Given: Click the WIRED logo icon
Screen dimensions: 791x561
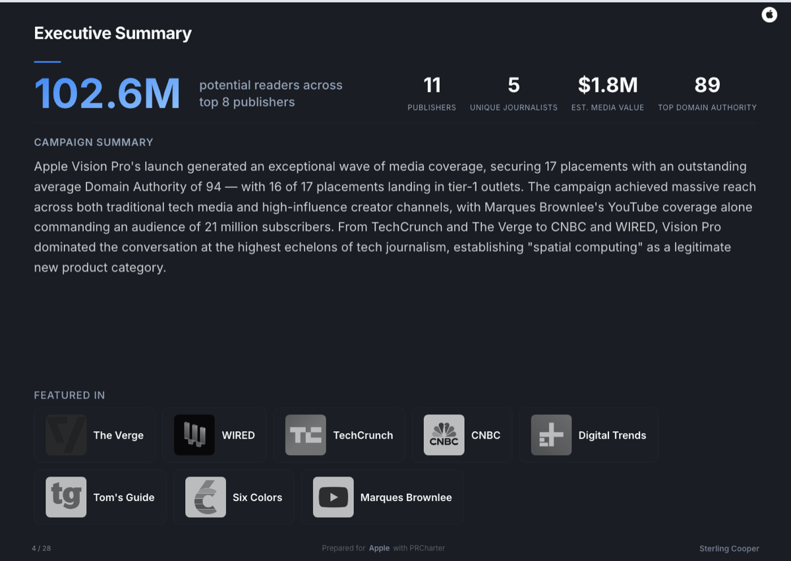Looking at the screenshot, I should point(194,435).
